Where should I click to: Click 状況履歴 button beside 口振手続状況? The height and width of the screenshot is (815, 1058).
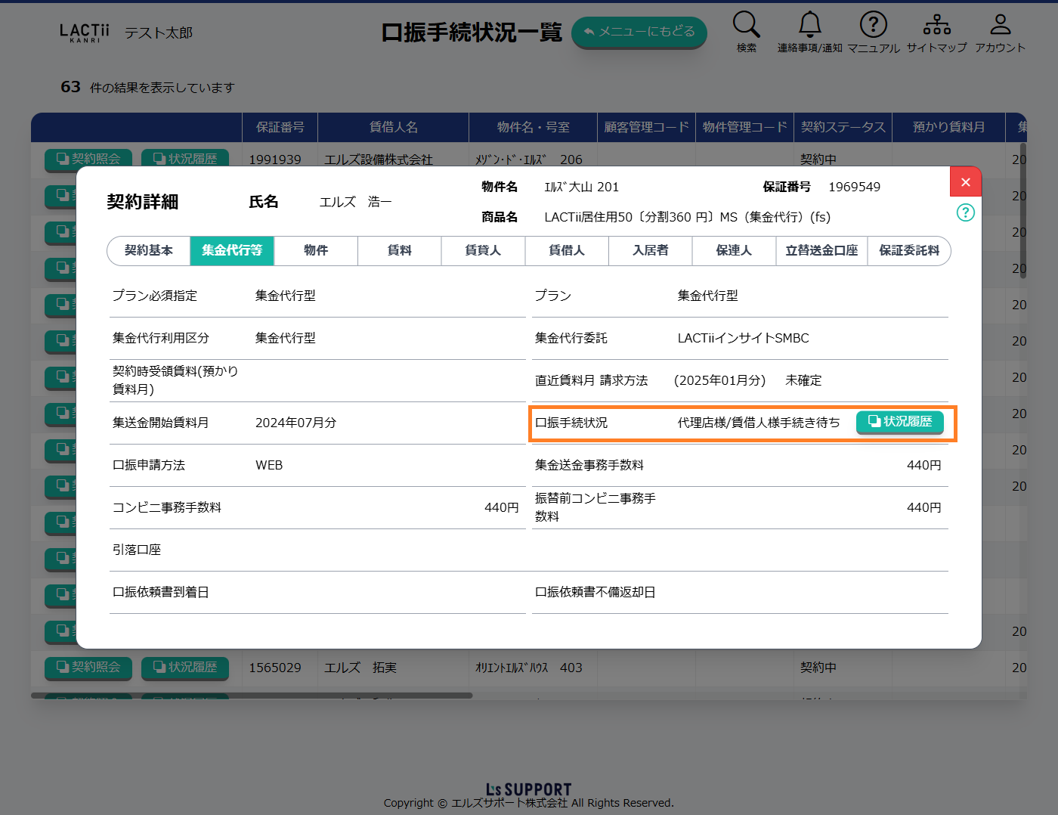899,422
